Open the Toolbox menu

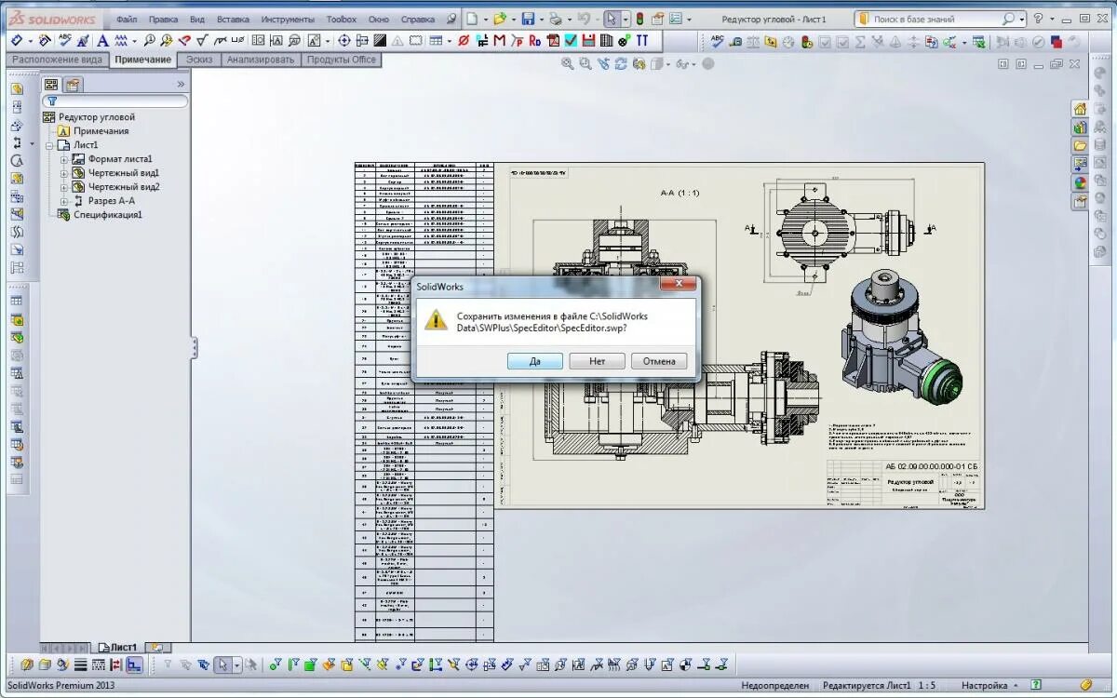point(342,19)
